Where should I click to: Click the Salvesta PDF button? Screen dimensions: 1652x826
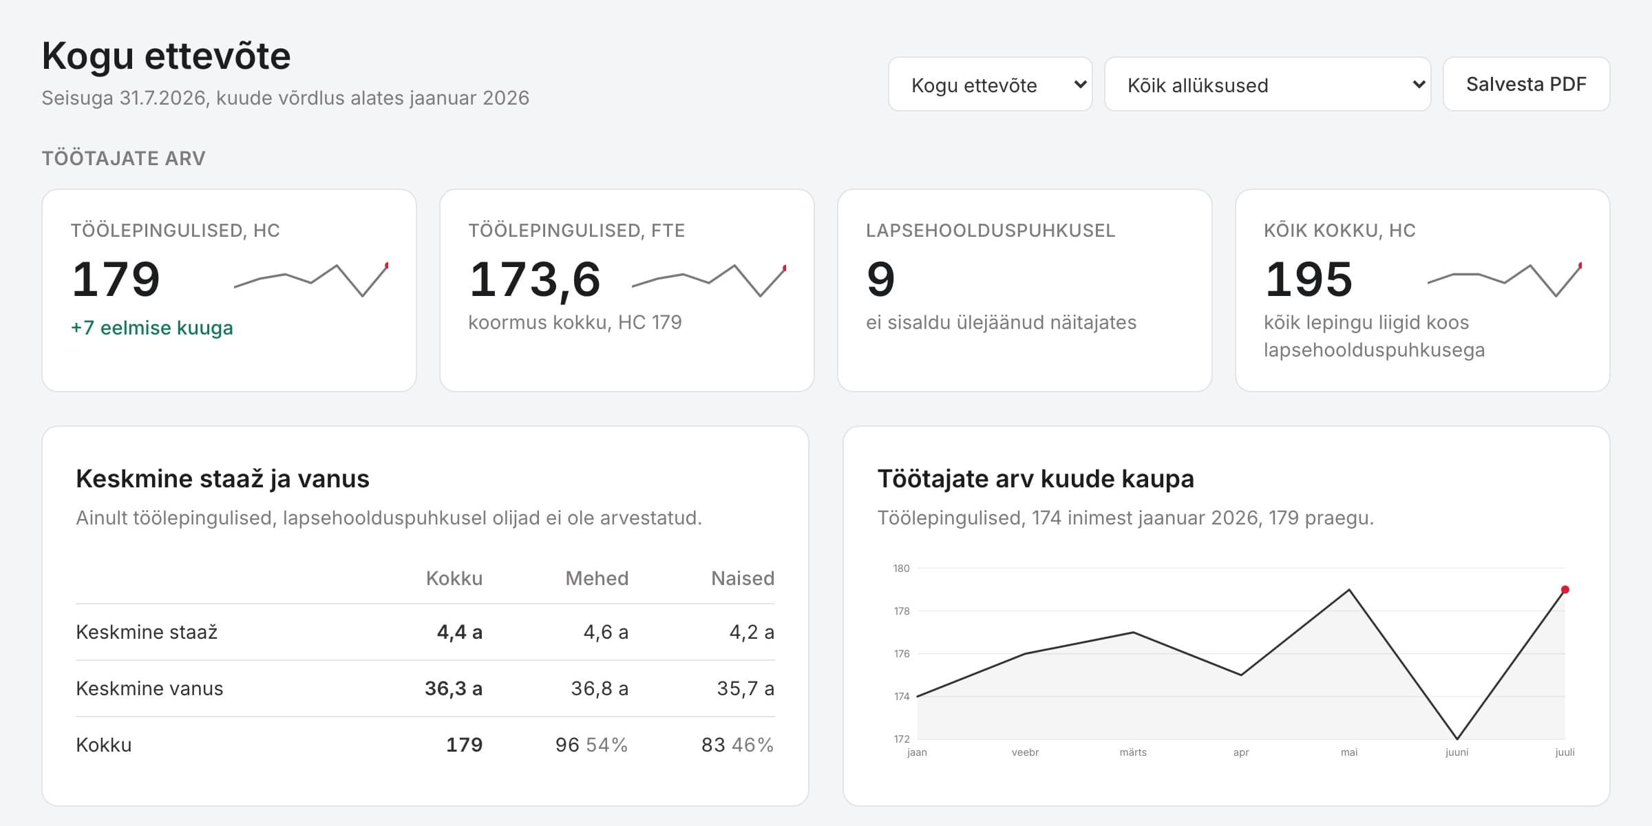pos(1526,84)
